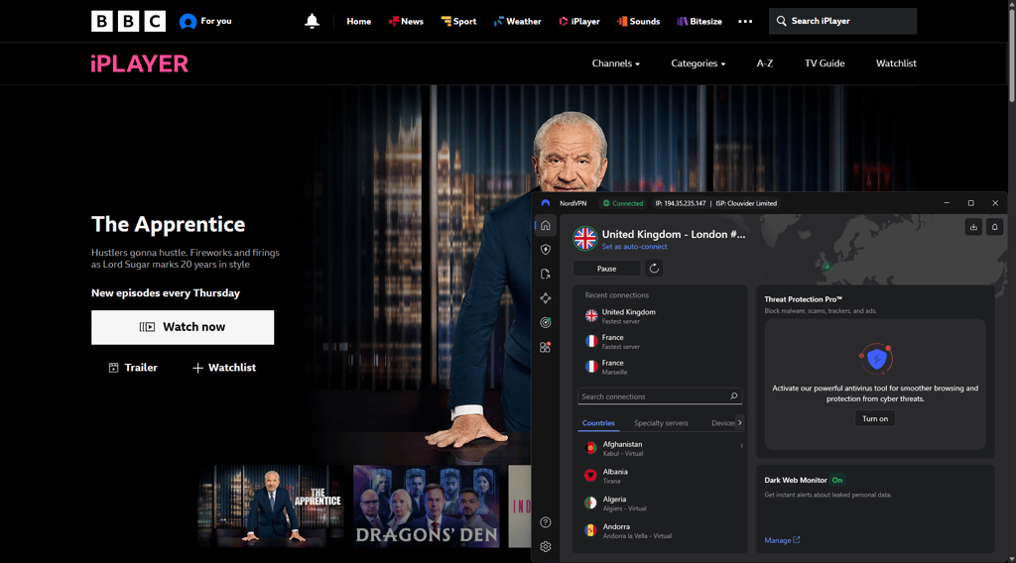Open BBC Weather
The width and height of the screenshot is (1016, 563).
pyautogui.click(x=517, y=22)
